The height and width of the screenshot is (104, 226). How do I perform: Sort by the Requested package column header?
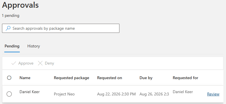pyautogui.click(x=72, y=78)
